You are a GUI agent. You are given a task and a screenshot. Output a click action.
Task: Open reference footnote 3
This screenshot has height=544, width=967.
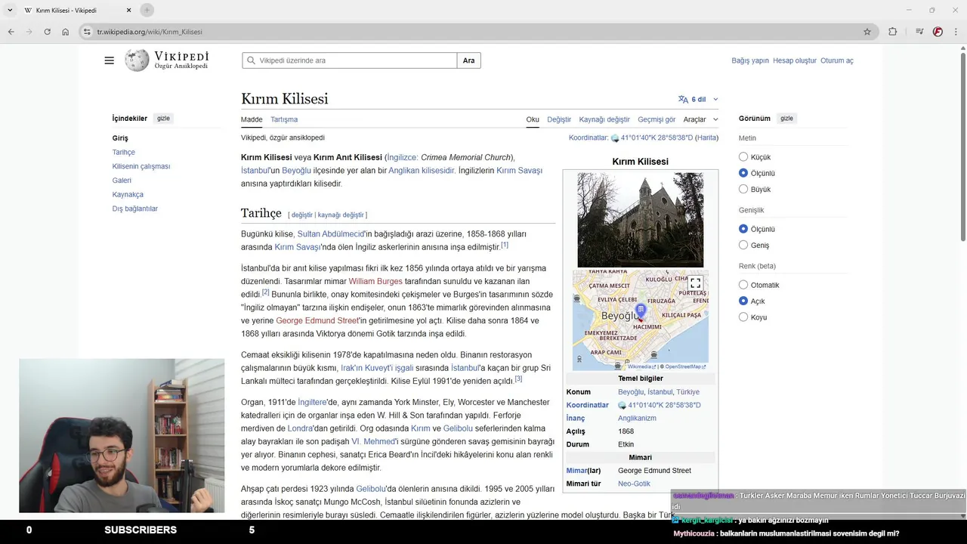click(x=518, y=379)
